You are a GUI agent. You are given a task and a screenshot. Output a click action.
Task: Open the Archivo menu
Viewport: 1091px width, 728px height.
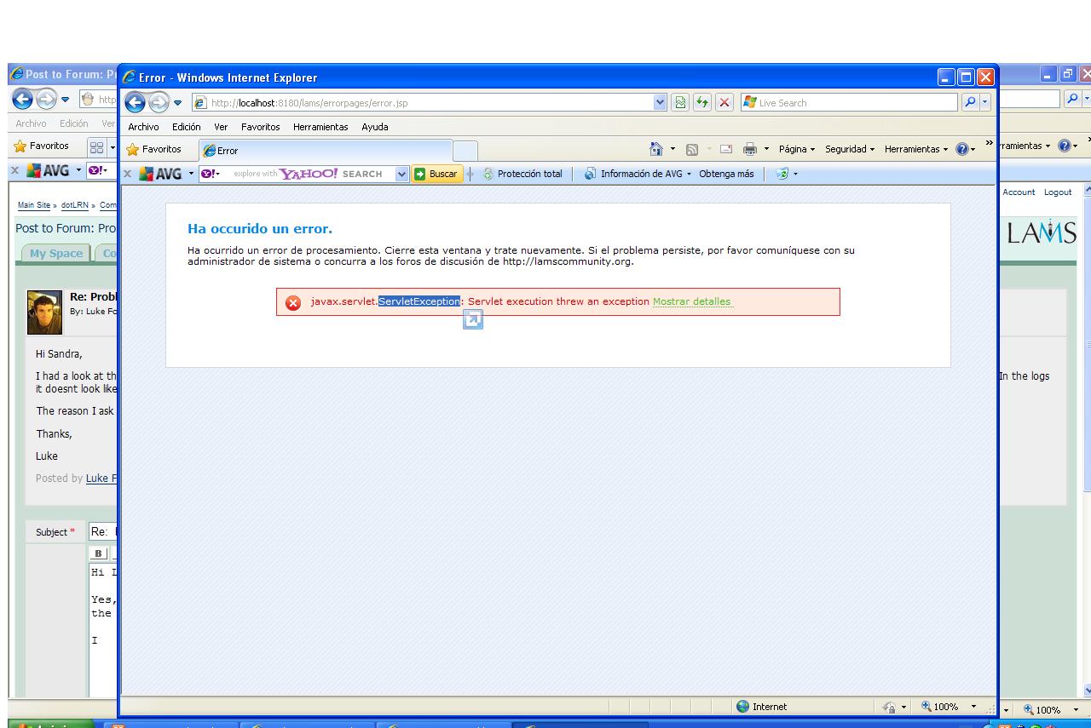click(x=143, y=127)
